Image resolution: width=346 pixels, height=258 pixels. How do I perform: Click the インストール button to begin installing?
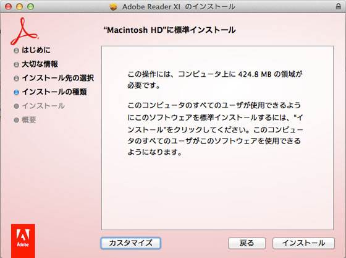[x=303, y=243]
